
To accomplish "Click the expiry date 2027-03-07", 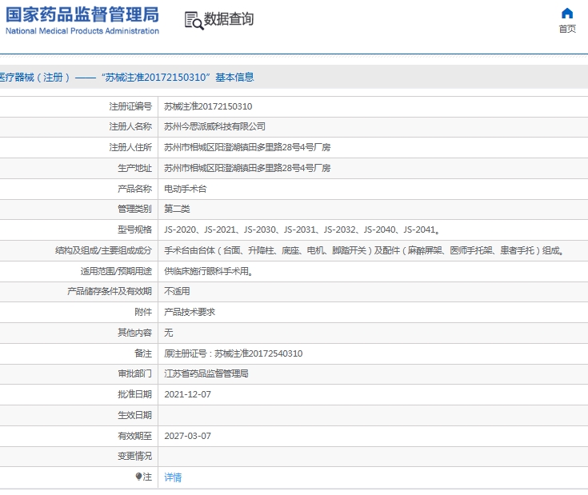I will click(187, 436).
